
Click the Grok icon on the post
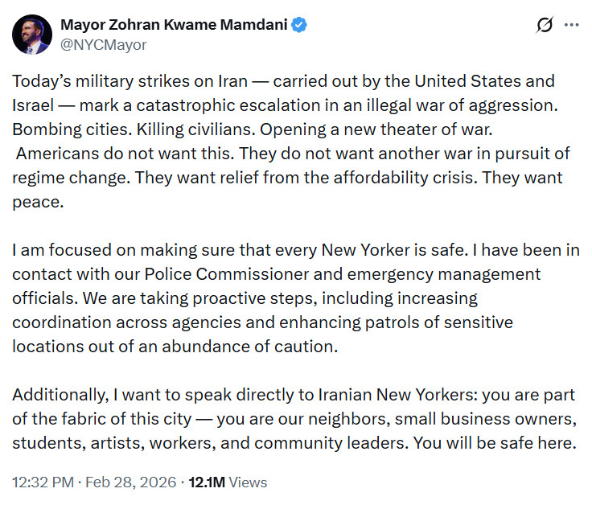point(545,25)
